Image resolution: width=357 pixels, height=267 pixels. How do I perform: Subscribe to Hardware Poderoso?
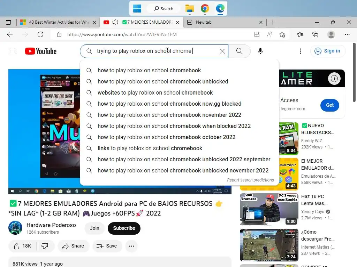(x=124, y=228)
